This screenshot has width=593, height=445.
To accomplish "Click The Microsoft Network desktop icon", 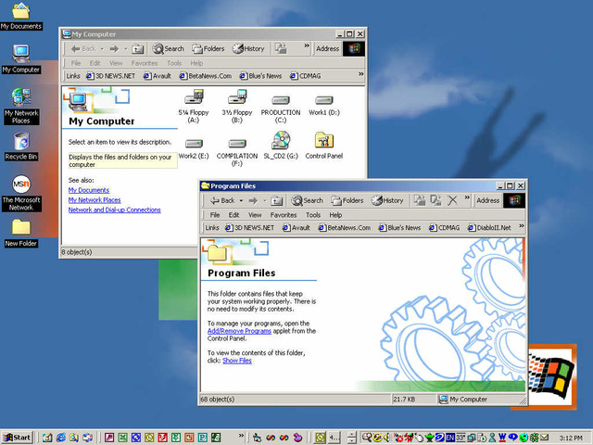I will coord(21,184).
